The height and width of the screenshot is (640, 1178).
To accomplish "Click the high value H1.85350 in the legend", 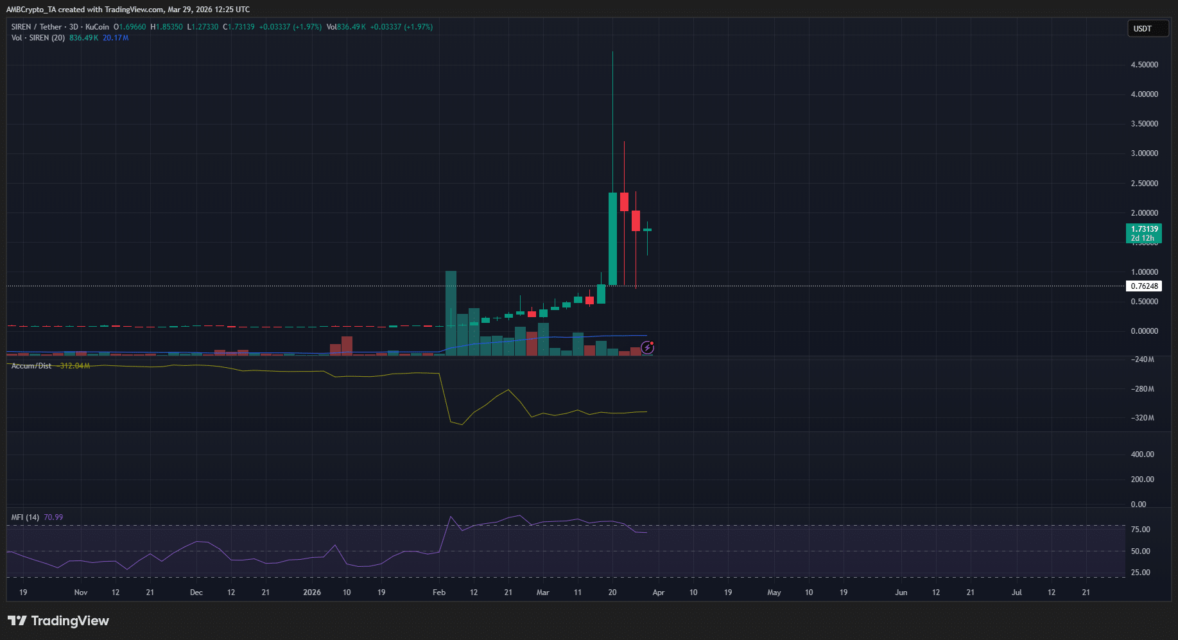I will tap(166, 27).
